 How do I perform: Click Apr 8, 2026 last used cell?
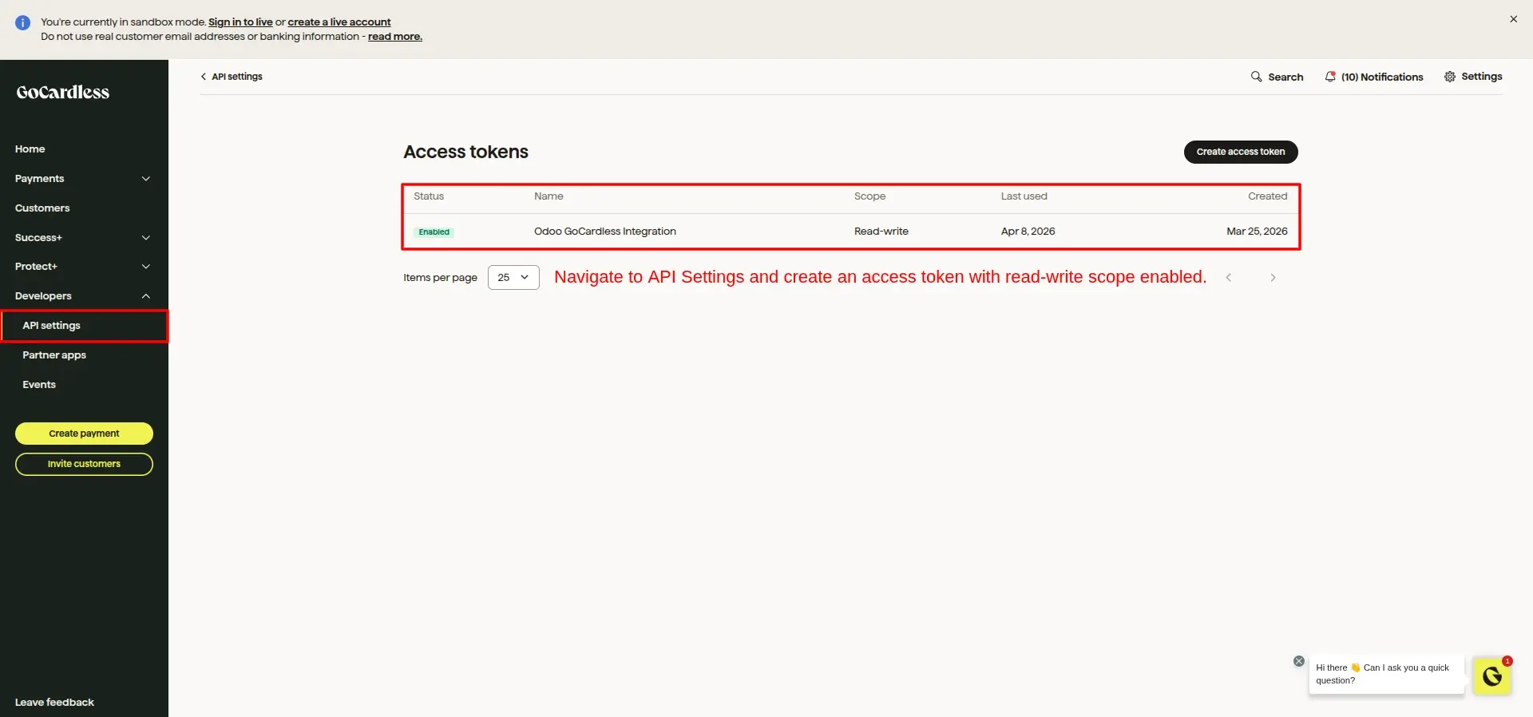point(1028,232)
